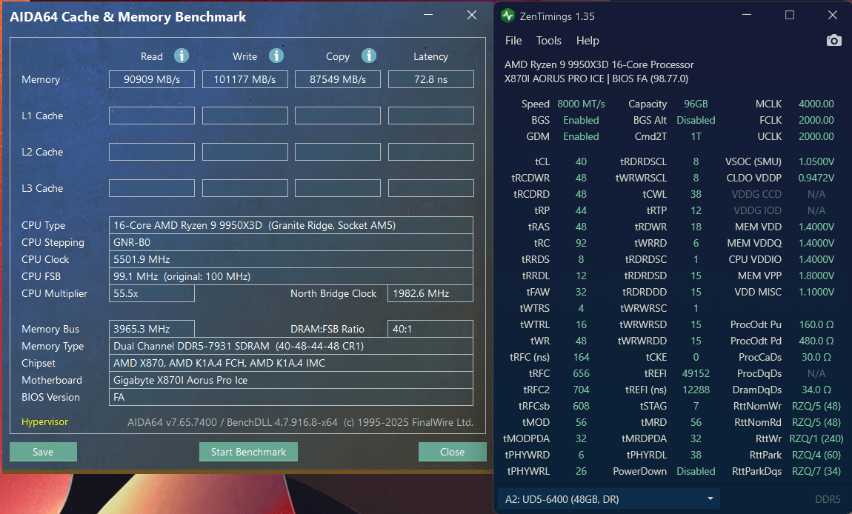
Task: Click the Close button at AIDA64 bottom
Action: (452, 452)
